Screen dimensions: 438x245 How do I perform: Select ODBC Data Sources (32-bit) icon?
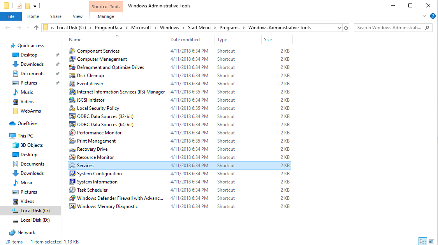point(72,116)
